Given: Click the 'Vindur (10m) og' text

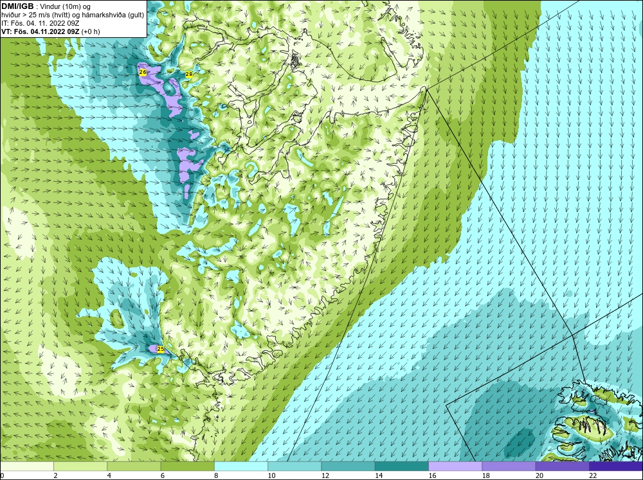Looking at the screenshot, I should coord(66,6).
